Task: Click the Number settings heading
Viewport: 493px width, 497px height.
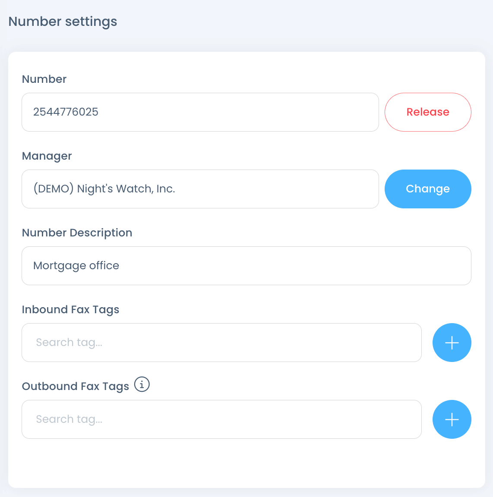Action: [x=63, y=22]
